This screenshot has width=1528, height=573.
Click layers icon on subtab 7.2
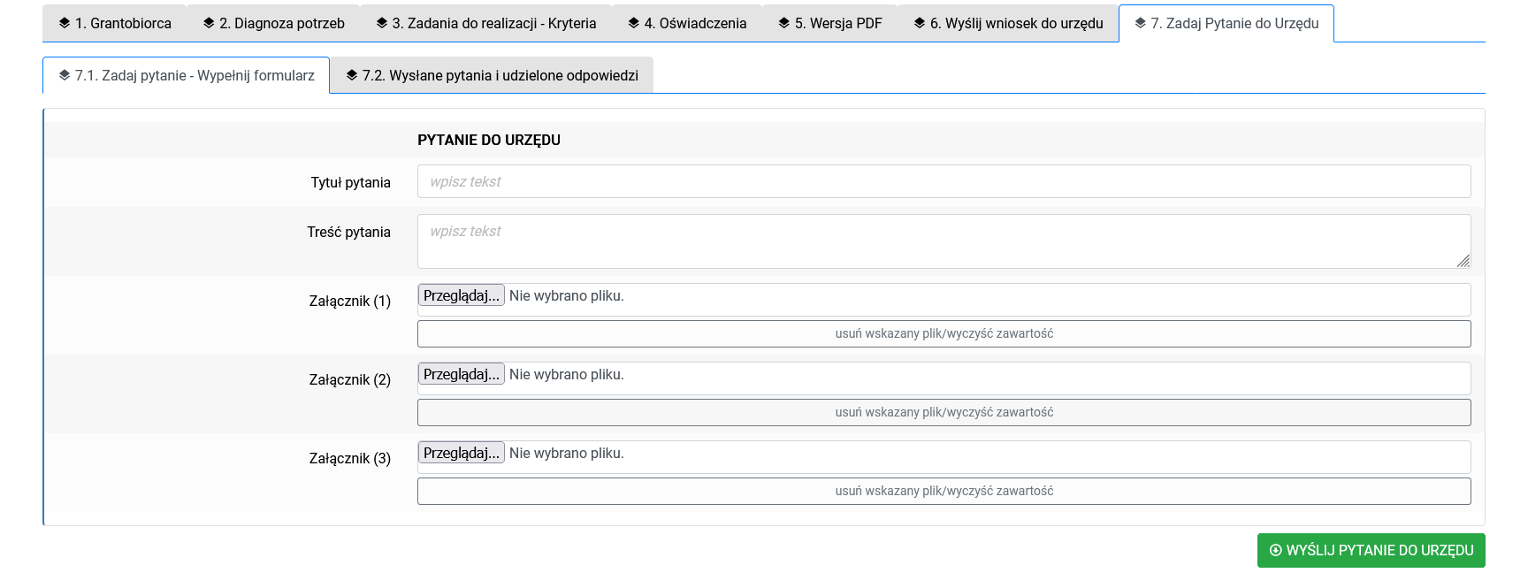(352, 75)
